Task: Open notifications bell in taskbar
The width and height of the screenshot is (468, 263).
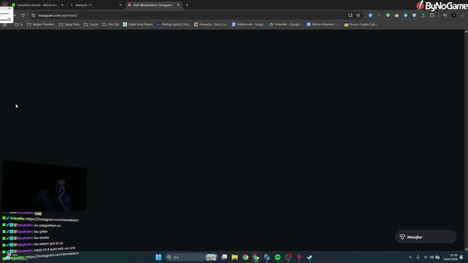Action: [x=461, y=257]
